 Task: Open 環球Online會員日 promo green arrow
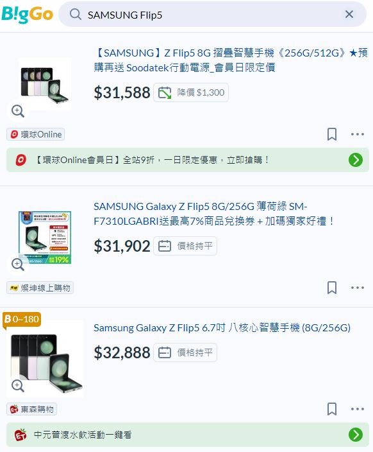pos(356,160)
